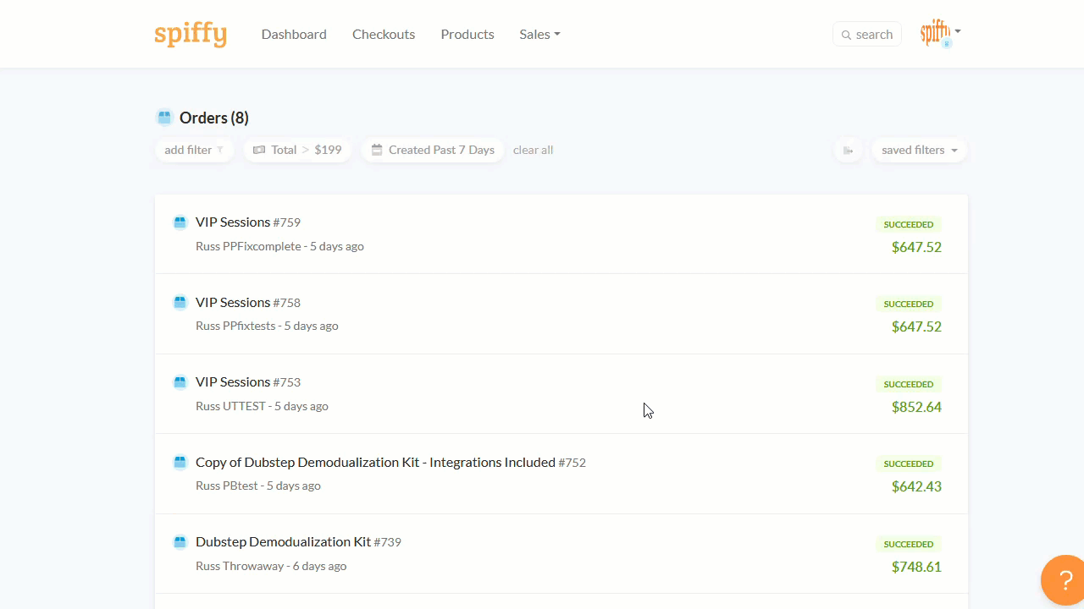The image size is (1084, 609).
Task: Click the box icon for order #753
Action: [x=180, y=382]
